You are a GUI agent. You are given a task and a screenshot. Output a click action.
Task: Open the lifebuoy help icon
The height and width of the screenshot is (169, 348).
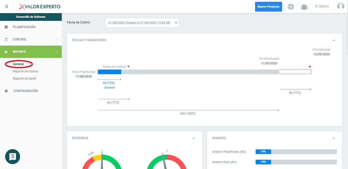click(291, 7)
